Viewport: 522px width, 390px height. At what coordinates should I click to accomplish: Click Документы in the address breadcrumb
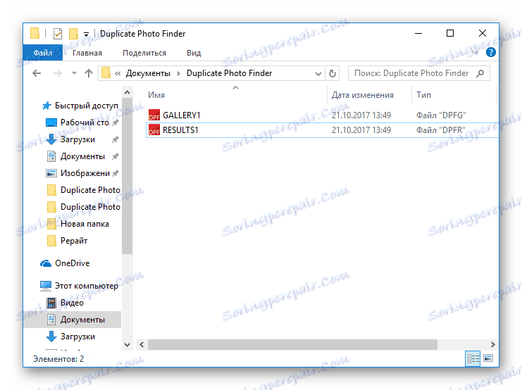(148, 73)
